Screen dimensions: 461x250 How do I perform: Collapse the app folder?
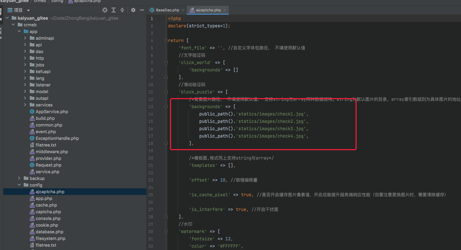(x=19, y=31)
